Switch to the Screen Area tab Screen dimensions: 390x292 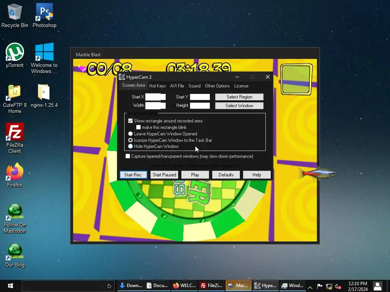tap(134, 85)
